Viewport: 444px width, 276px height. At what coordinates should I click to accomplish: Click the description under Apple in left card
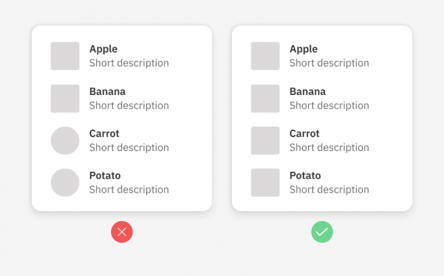pyautogui.click(x=129, y=63)
